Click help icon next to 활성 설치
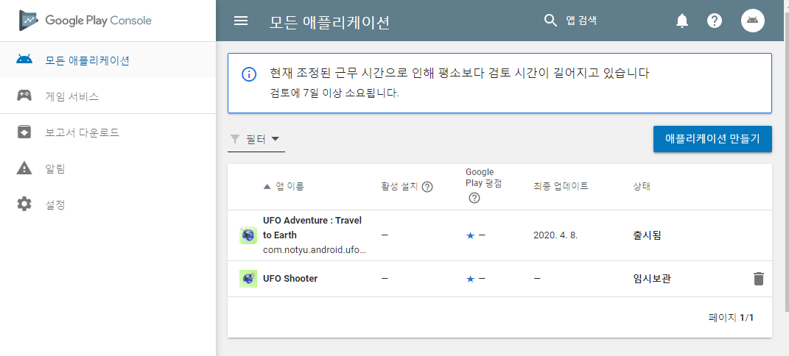 [x=427, y=187]
